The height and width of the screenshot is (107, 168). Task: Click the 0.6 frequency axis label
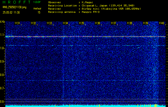(2, 102)
